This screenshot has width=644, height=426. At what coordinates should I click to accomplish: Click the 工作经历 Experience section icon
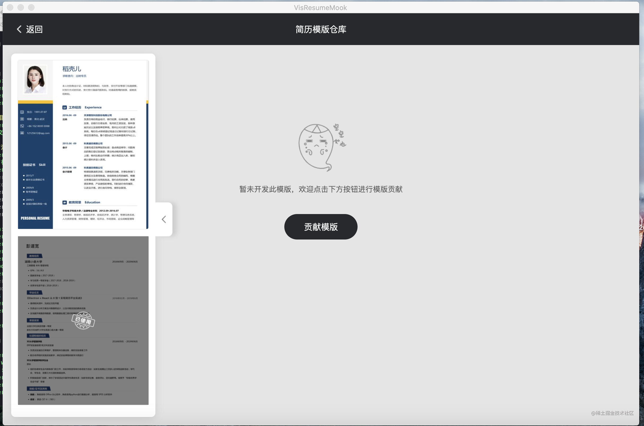coord(64,107)
